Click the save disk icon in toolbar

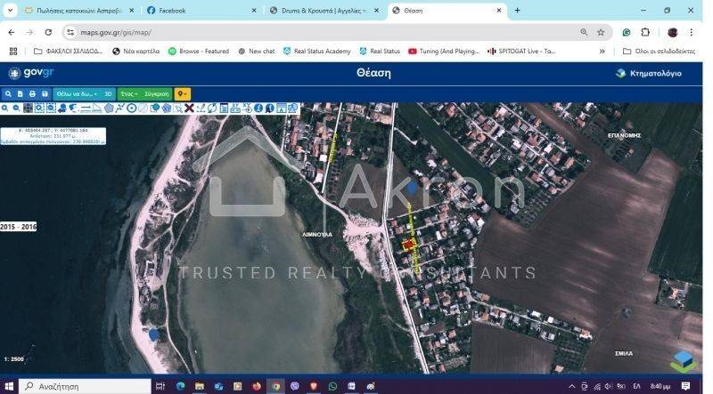(x=44, y=93)
